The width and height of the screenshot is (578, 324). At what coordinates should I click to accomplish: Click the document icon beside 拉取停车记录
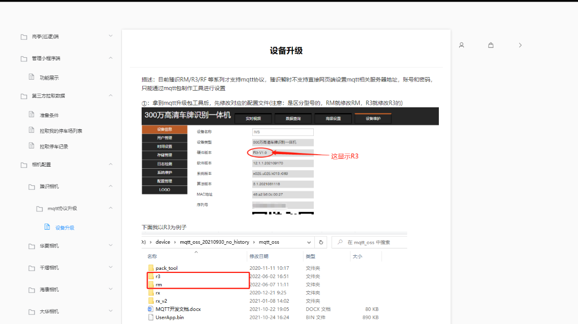(x=32, y=146)
